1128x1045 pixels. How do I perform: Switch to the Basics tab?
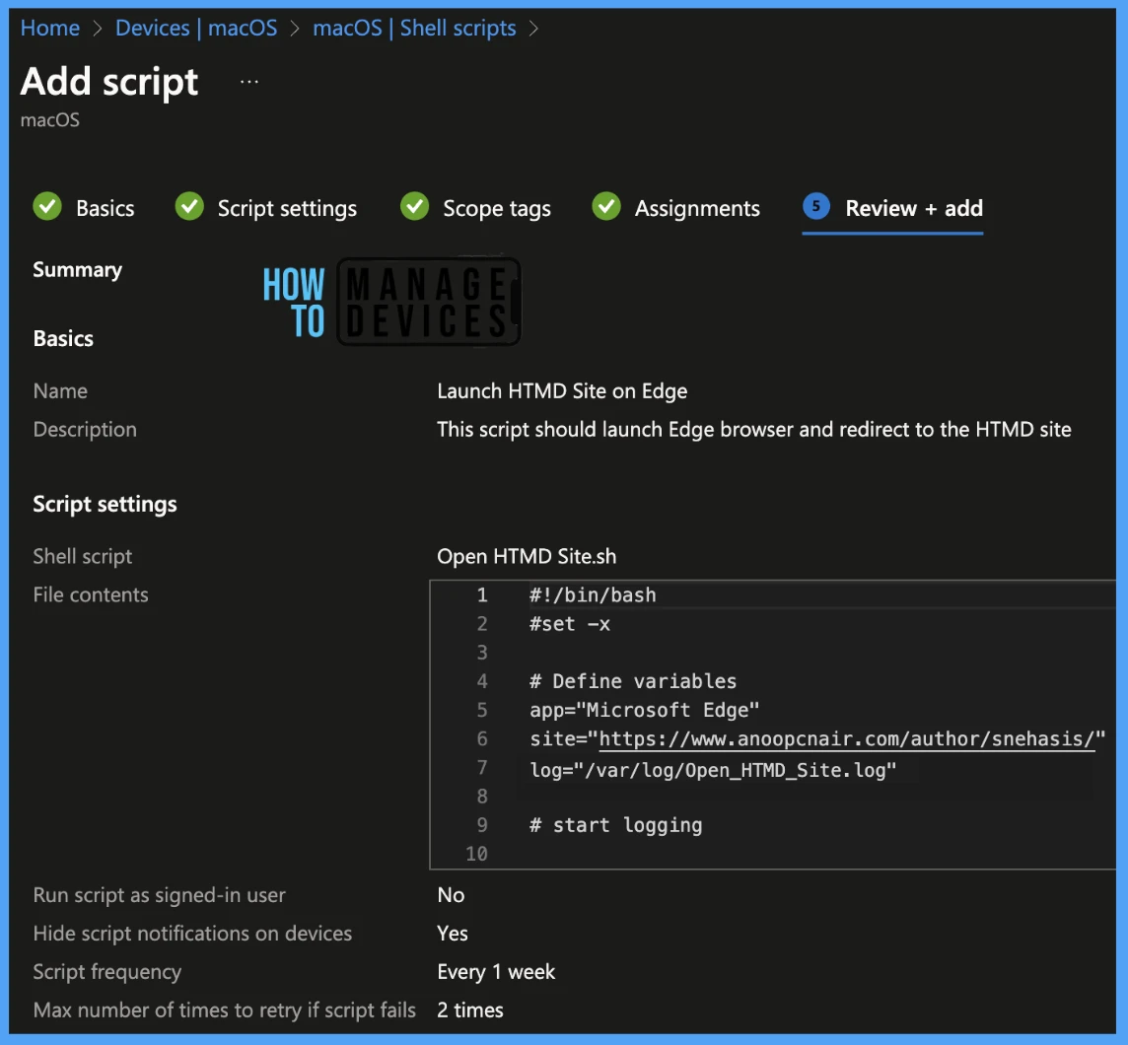pyautogui.click(x=106, y=208)
